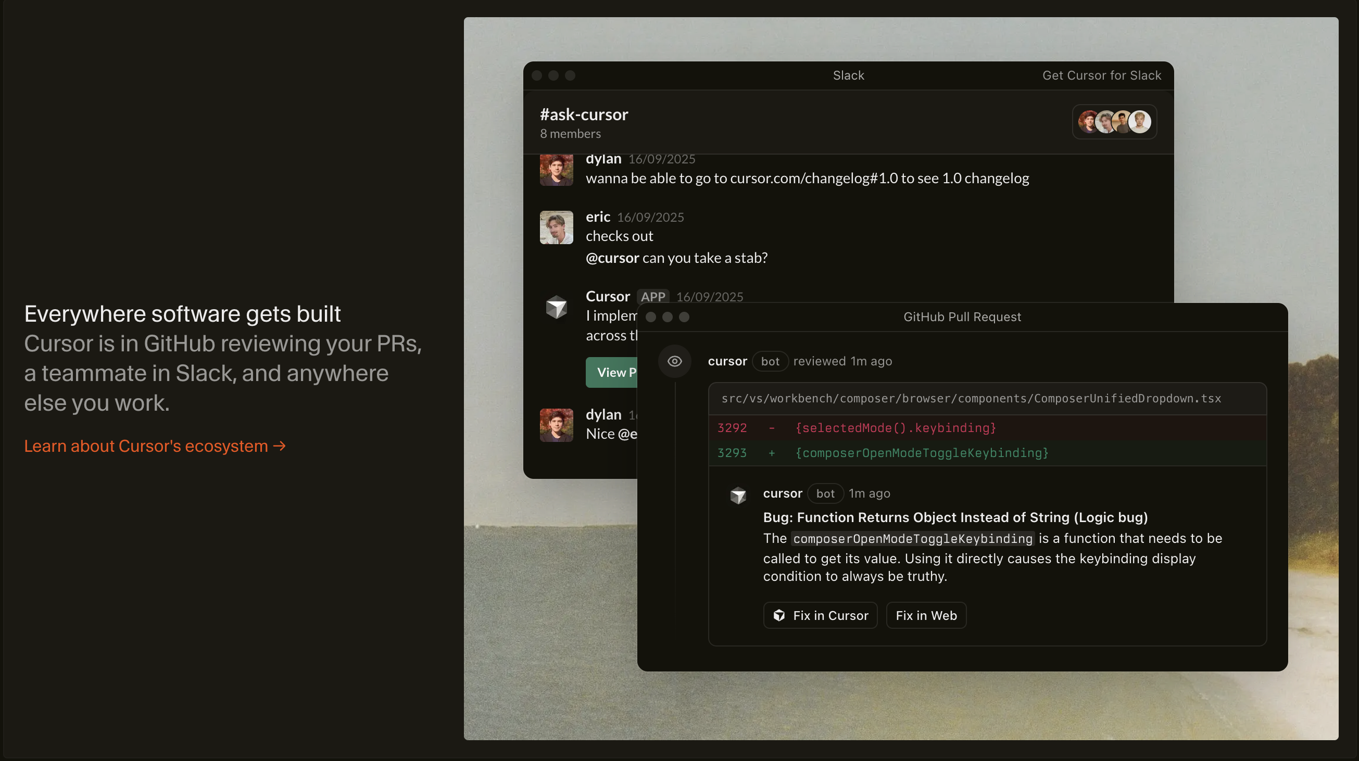Click the Cursor cube avatar in Slack message
The height and width of the screenshot is (761, 1359).
coord(556,307)
